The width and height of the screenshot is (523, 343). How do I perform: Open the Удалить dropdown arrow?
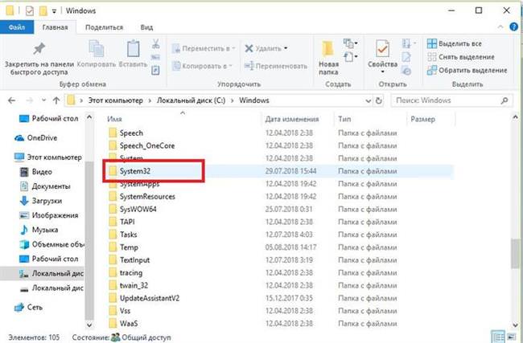tap(286, 48)
